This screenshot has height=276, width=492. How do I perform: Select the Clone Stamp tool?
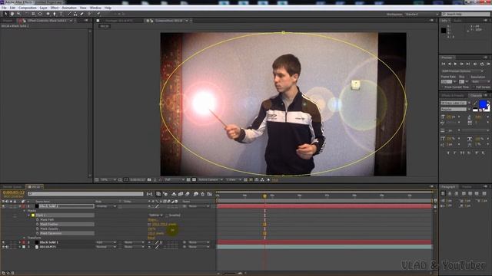point(75,14)
